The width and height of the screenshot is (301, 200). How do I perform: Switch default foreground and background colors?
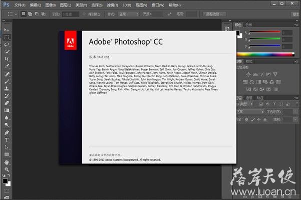pyautogui.click(x=9, y=175)
